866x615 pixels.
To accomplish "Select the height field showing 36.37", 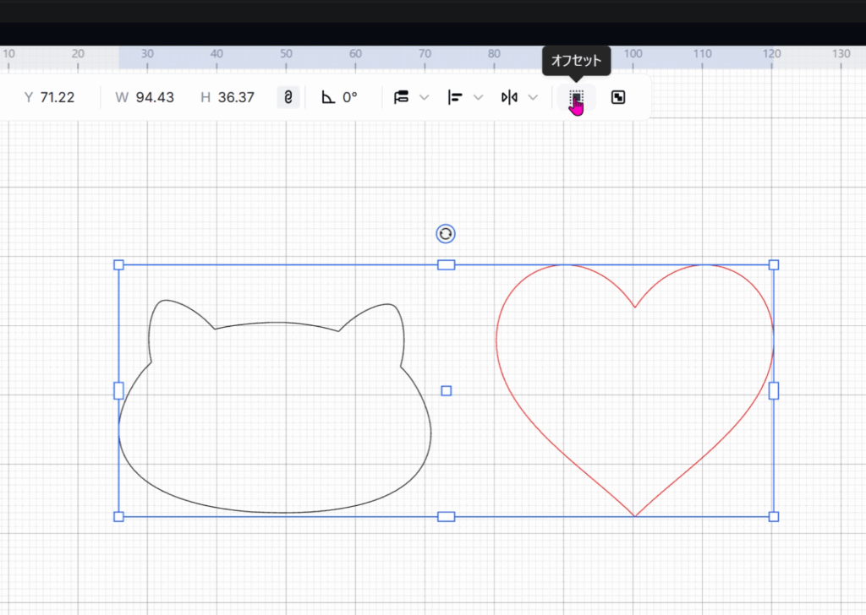I will [235, 98].
